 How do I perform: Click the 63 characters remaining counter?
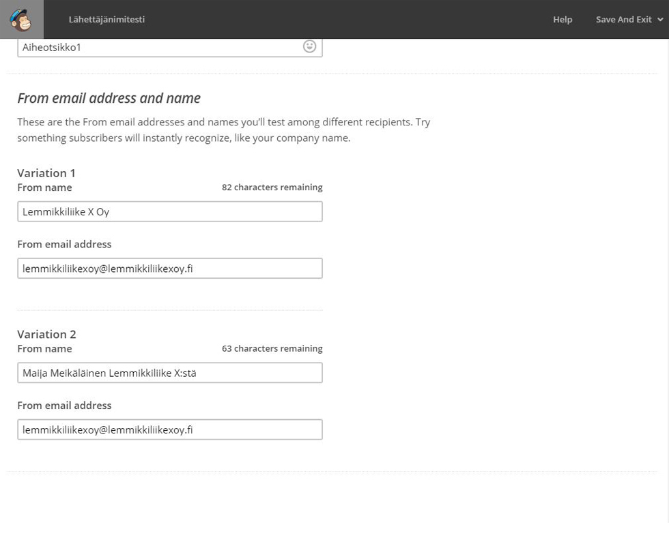tap(272, 348)
